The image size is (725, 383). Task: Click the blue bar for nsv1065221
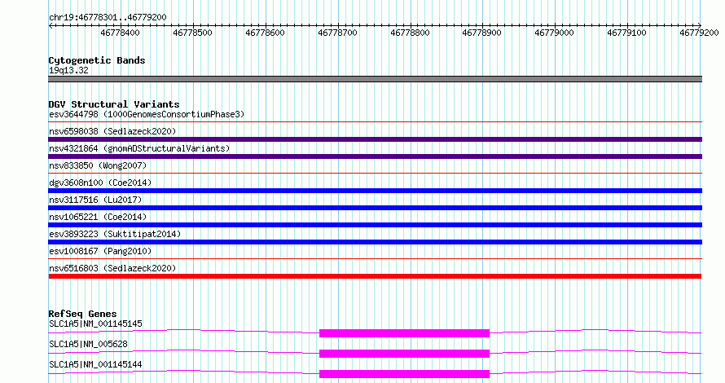[x=375, y=225]
